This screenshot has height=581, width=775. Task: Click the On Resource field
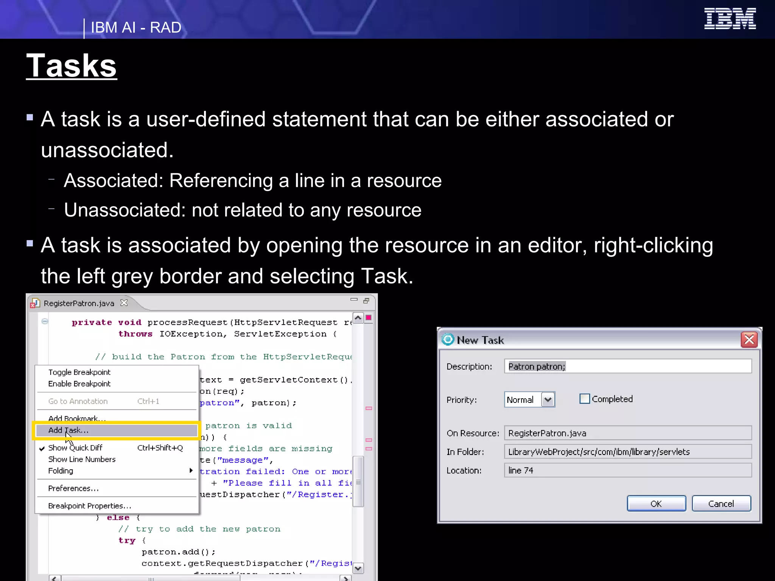(628, 433)
